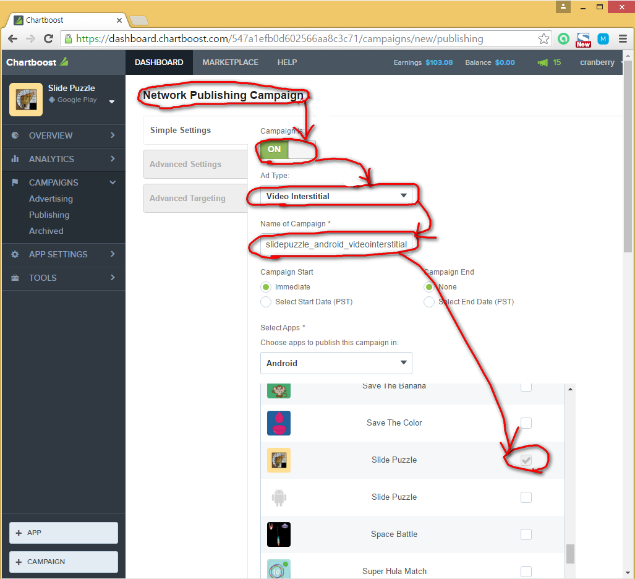Collapse the Campaigns sidebar section
635x579 pixels.
click(x=113, y=182)
